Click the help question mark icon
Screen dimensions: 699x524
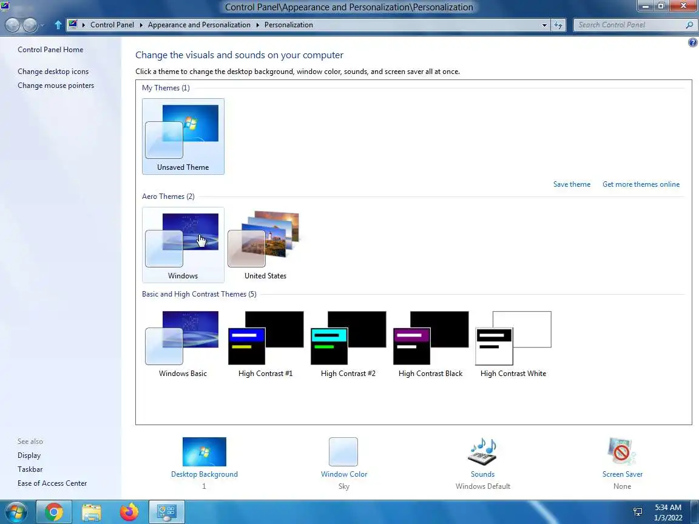[x=692, y=42]
